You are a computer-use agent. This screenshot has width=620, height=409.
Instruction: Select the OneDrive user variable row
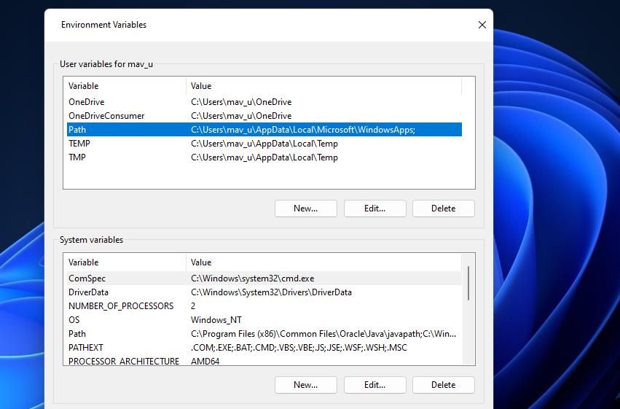point(264,102)
